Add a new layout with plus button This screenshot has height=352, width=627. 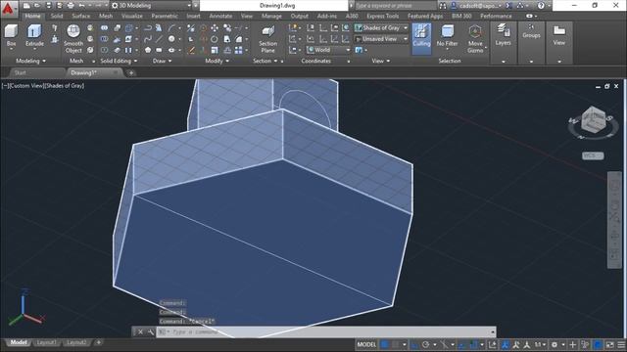pos(98,343)
